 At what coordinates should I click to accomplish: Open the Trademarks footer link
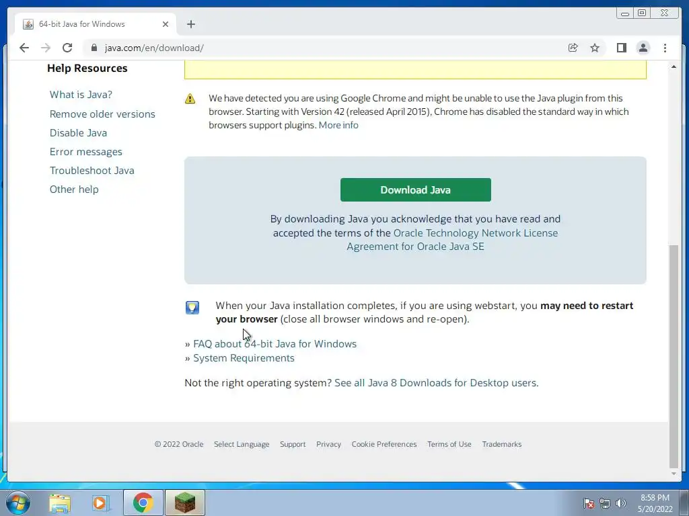click(502, 444)
